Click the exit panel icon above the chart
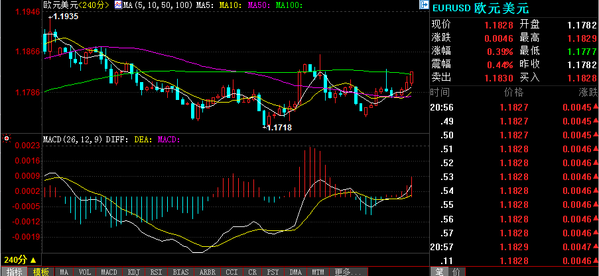 click(425, 5)
